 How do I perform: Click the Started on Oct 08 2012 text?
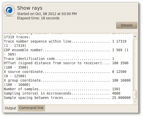pyautogui.click(x=47, y=14)
